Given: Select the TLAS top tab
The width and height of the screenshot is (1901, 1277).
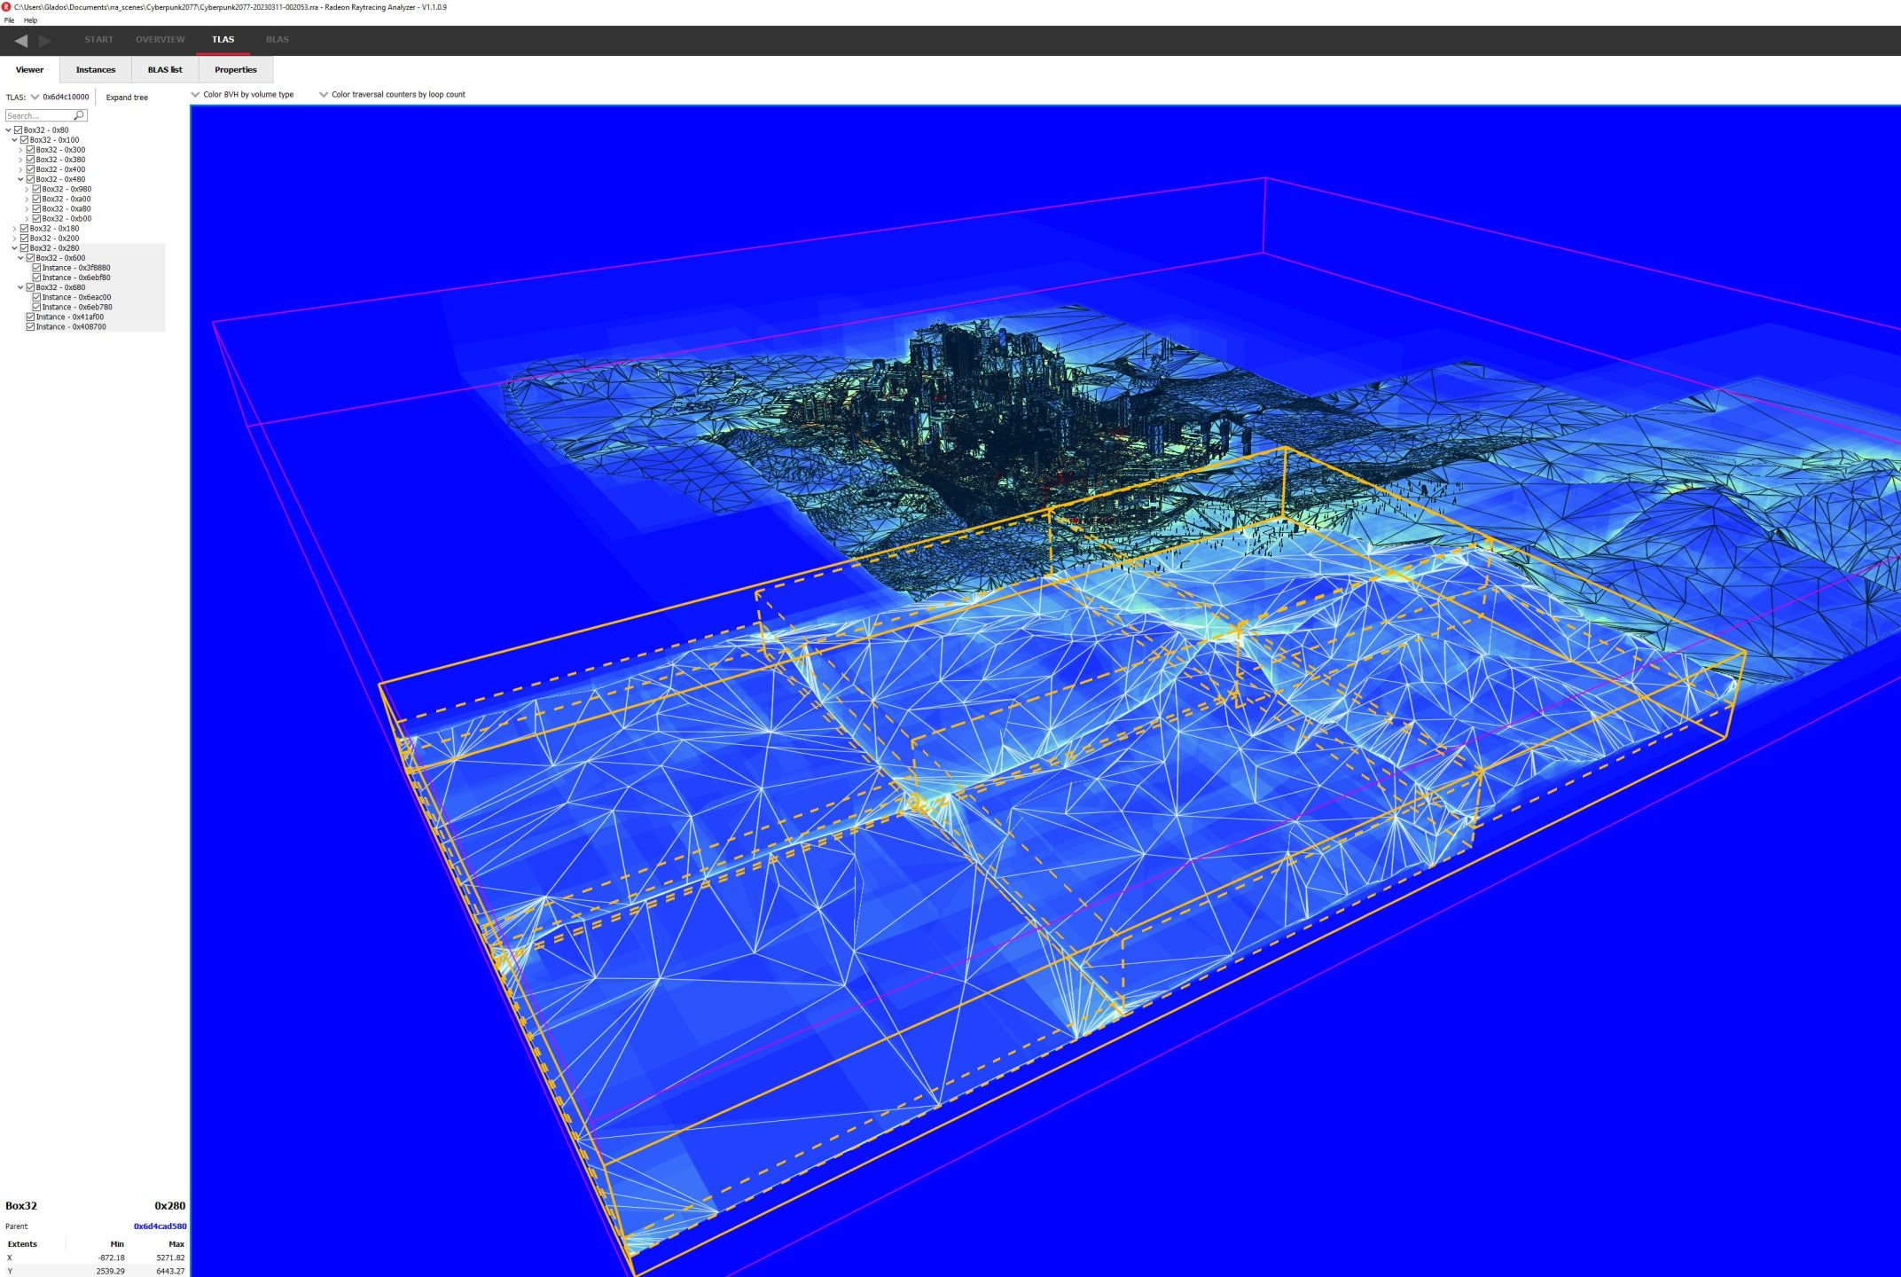Looking at the screenshot, I should [223, 40].
